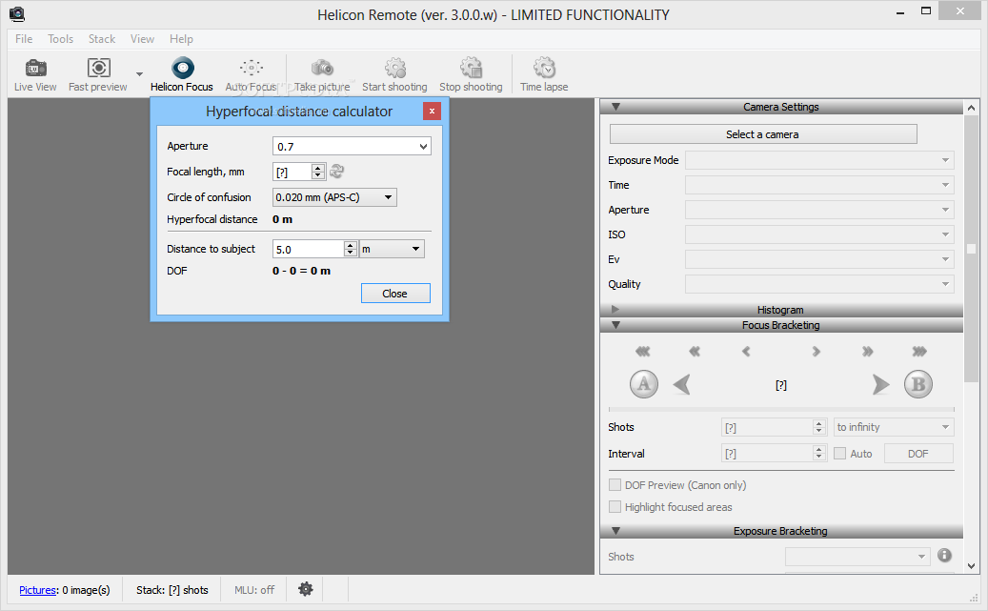Viewport: 988px width, 611px height.
Task: Open the Ev dropdown
Action: point(819,259)
